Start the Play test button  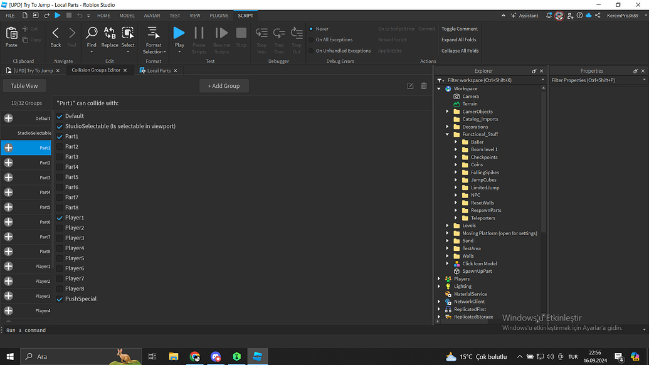pyautogui.click(x=179, y=33)
